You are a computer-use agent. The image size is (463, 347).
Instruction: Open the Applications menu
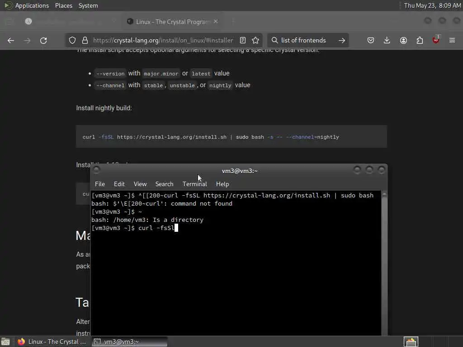[x=32, y=5]
